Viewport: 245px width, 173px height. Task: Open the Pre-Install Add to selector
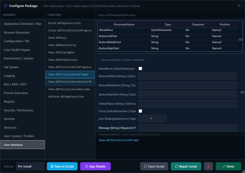click(x=30, y=166)
